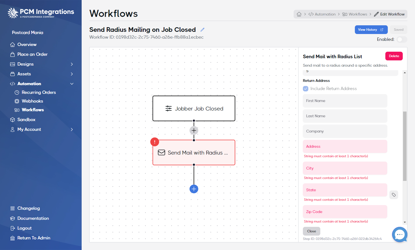Click the City input field

[345, 168]
